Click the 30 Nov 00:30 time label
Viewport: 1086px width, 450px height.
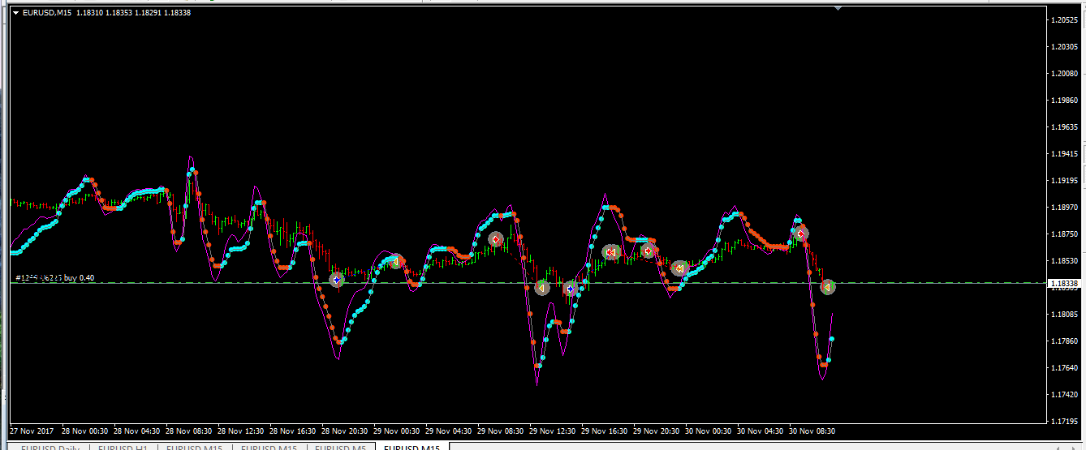tap(710, 431)
